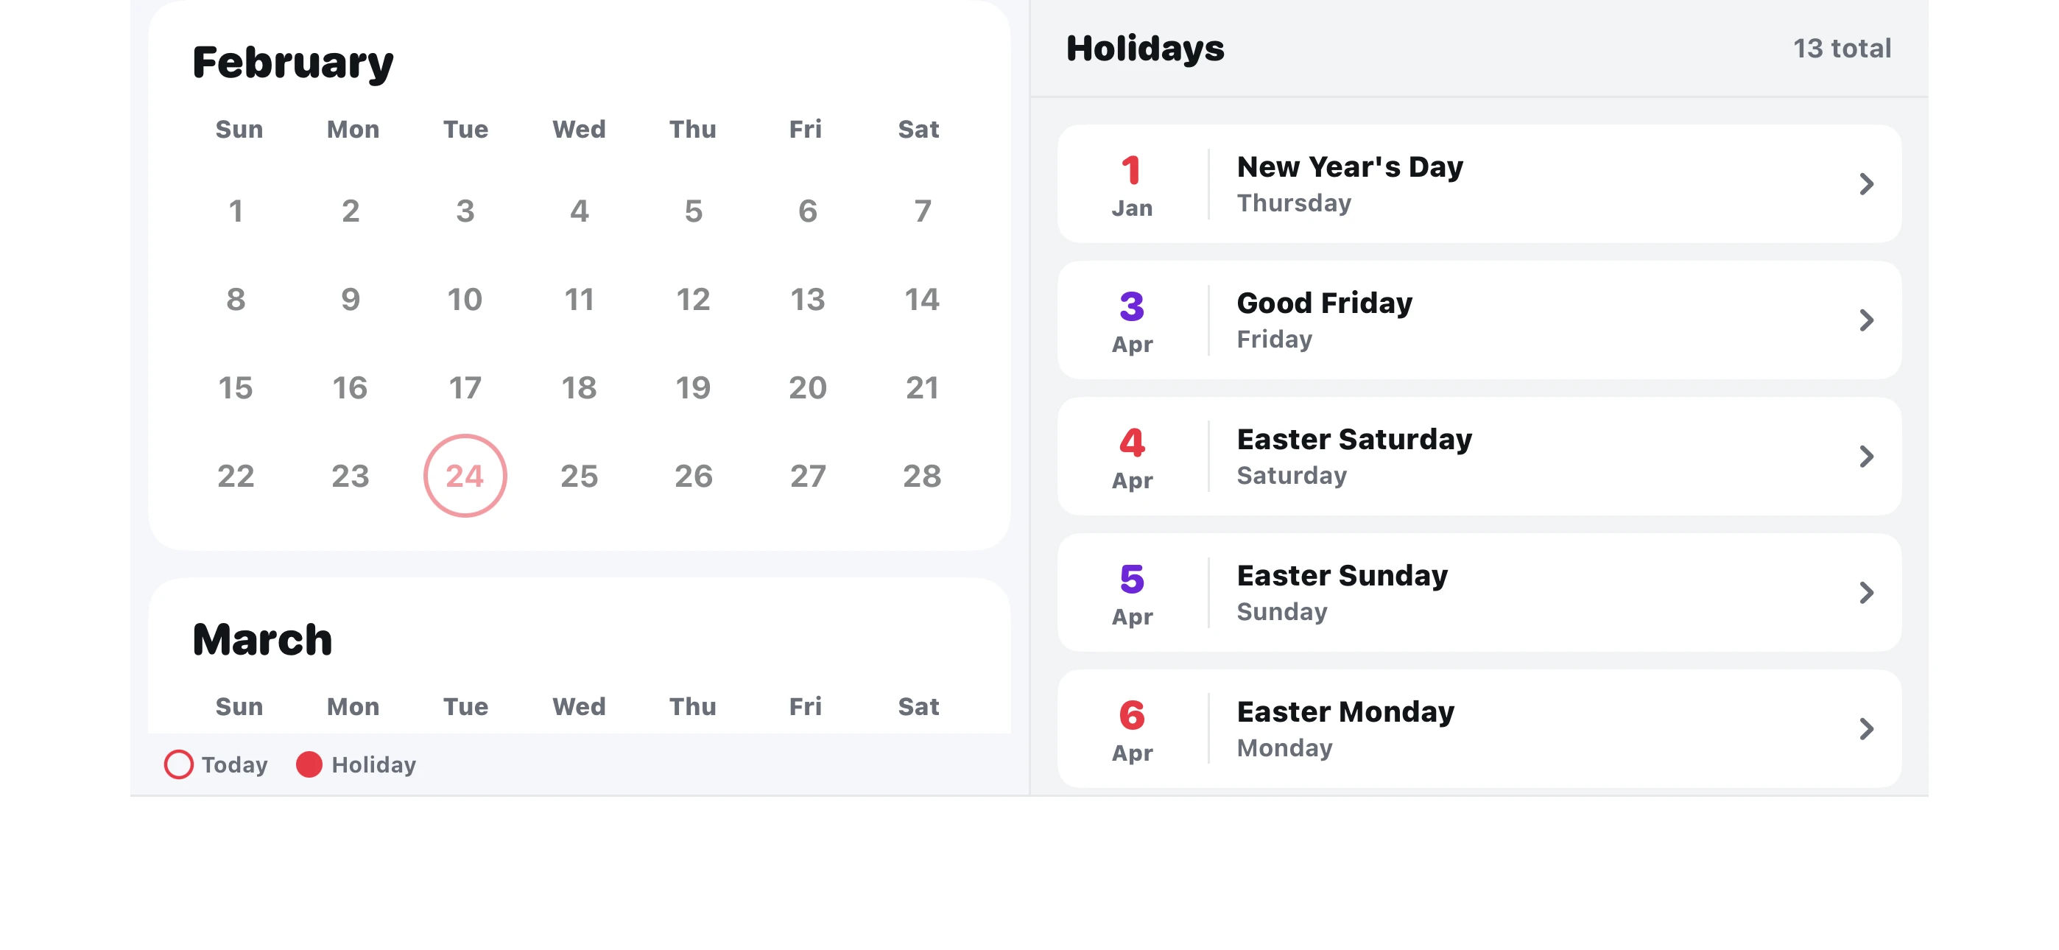Select February 14 in the calendar
Screen dimensions: 2059x950
tap(921, 300)
